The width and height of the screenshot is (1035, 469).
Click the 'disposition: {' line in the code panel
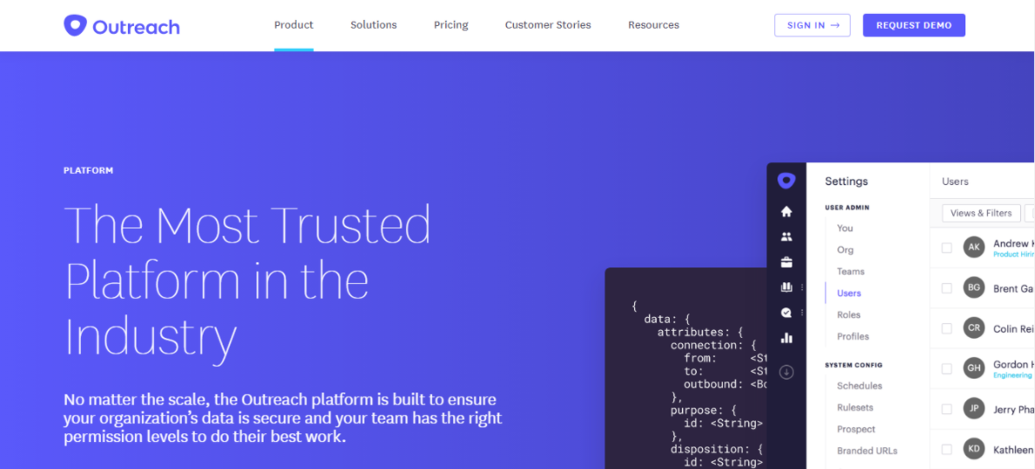716,450
